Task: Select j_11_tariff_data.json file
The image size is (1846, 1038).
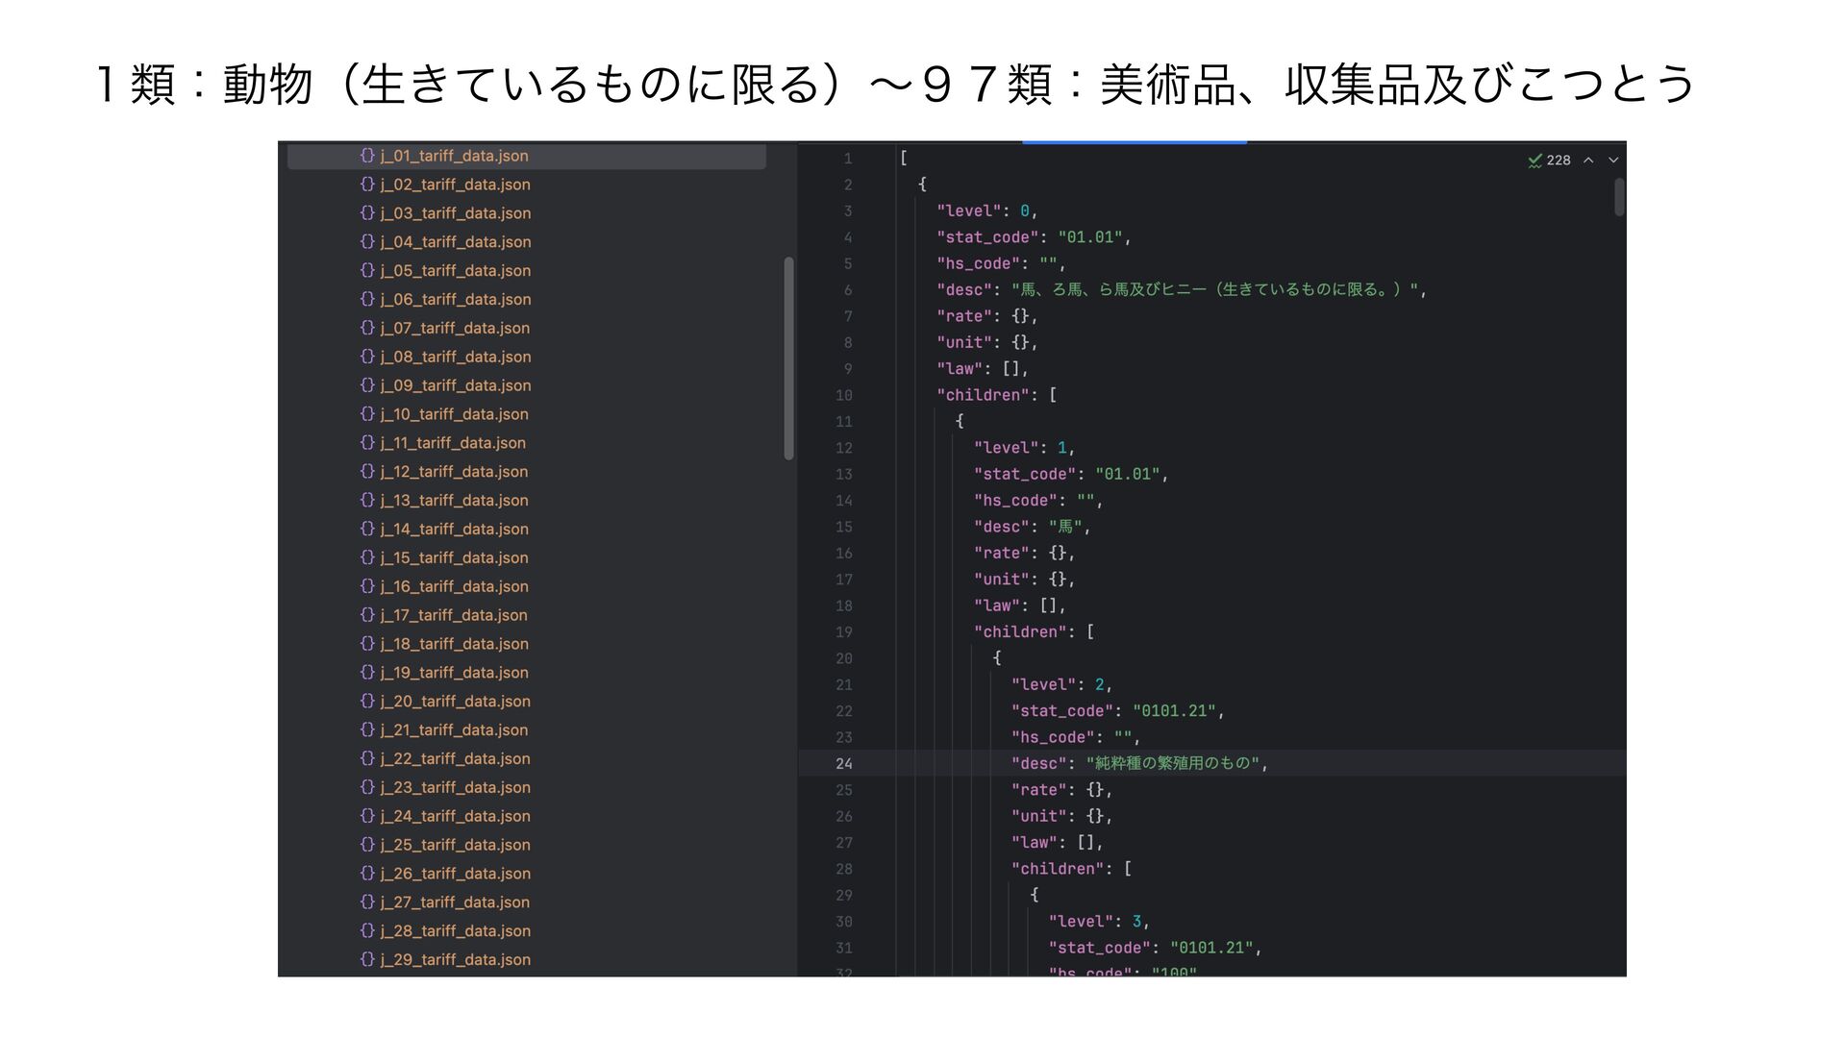Action: [442, 443]
